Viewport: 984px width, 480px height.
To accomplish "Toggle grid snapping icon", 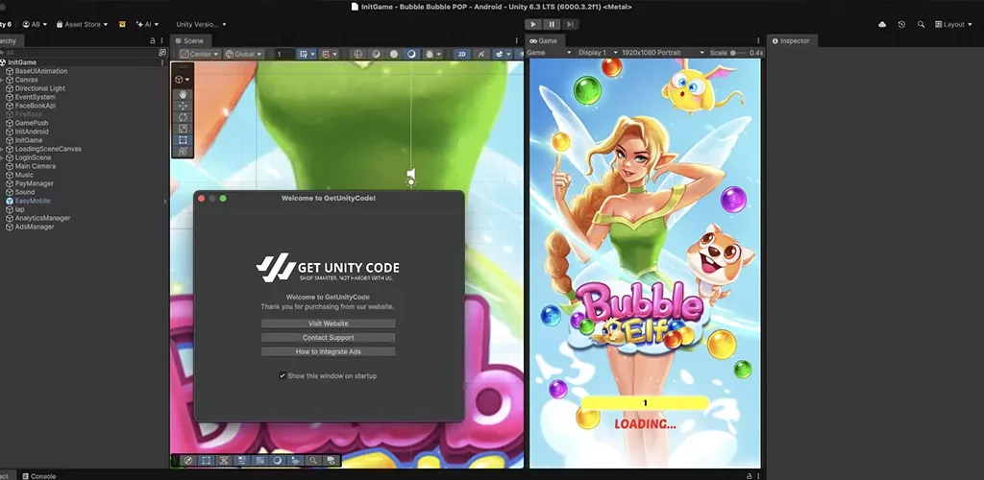I will click(x=327, y=54).
